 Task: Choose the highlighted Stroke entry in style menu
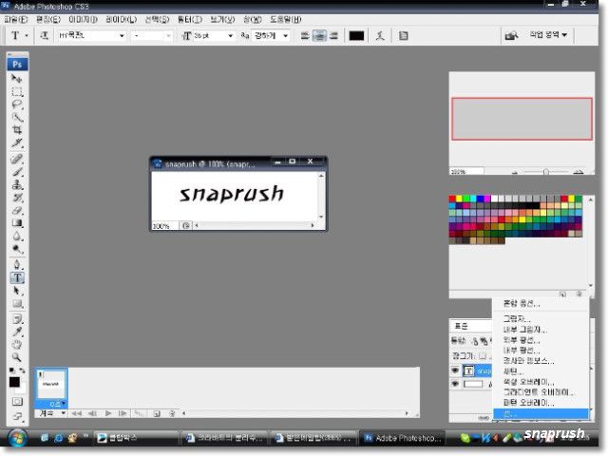[x=541, y=414]
